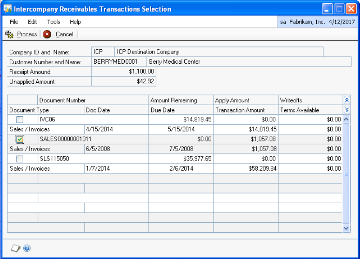Viewport: 361px width, 259px height.
Task: Click Apply Amount field for IVC06
Action: pos(246,120)
